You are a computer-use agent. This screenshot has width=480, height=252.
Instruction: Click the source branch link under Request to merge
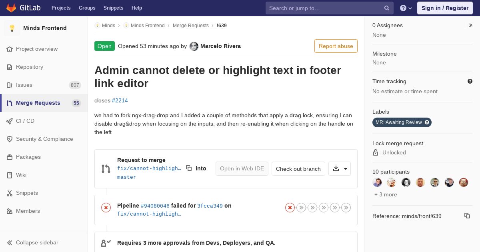[x=149, y=168]
